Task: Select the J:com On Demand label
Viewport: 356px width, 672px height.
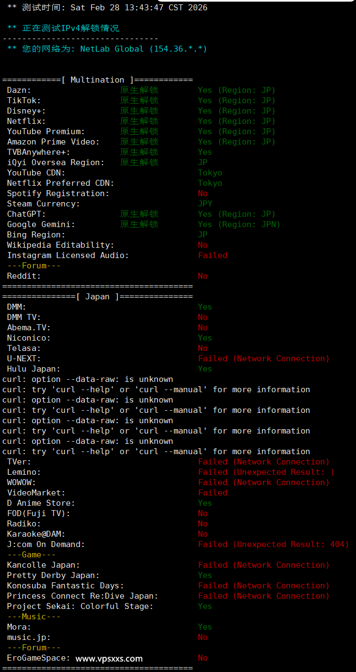Action: point(46,544)
